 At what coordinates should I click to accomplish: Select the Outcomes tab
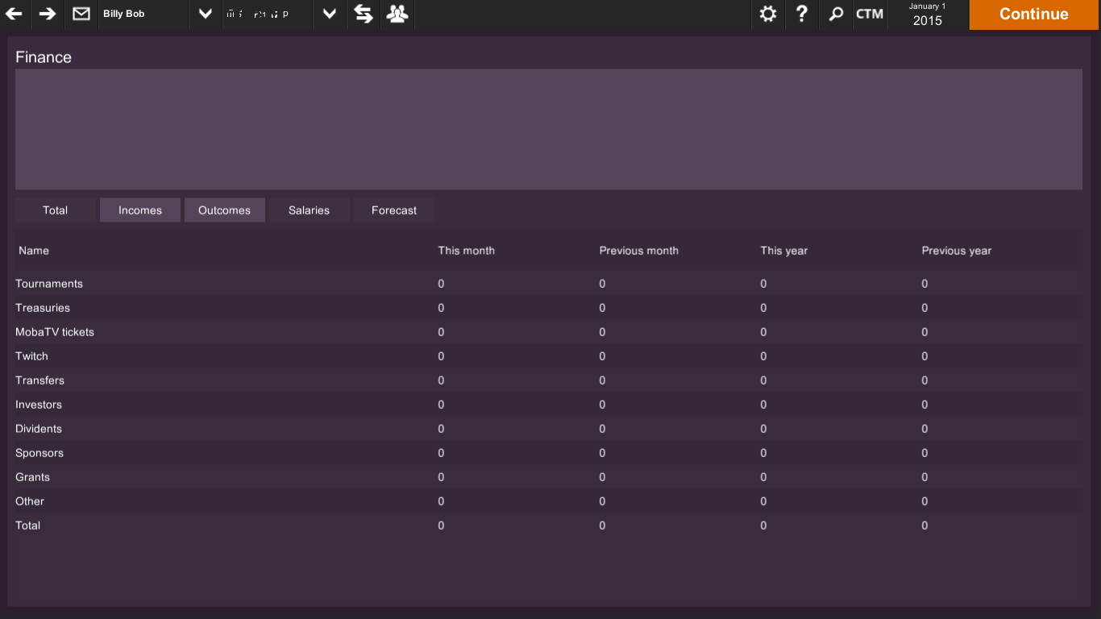pos(224,210)
